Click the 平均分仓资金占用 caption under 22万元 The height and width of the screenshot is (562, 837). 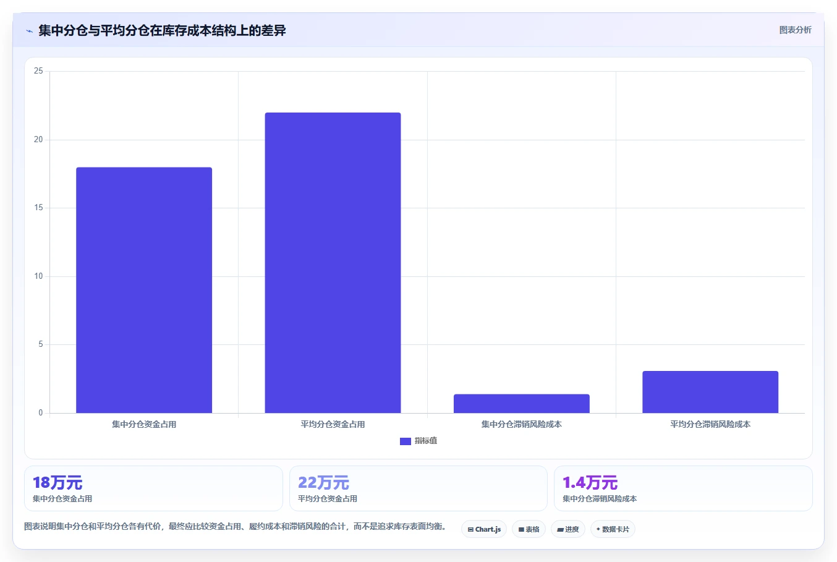point(328,499)
